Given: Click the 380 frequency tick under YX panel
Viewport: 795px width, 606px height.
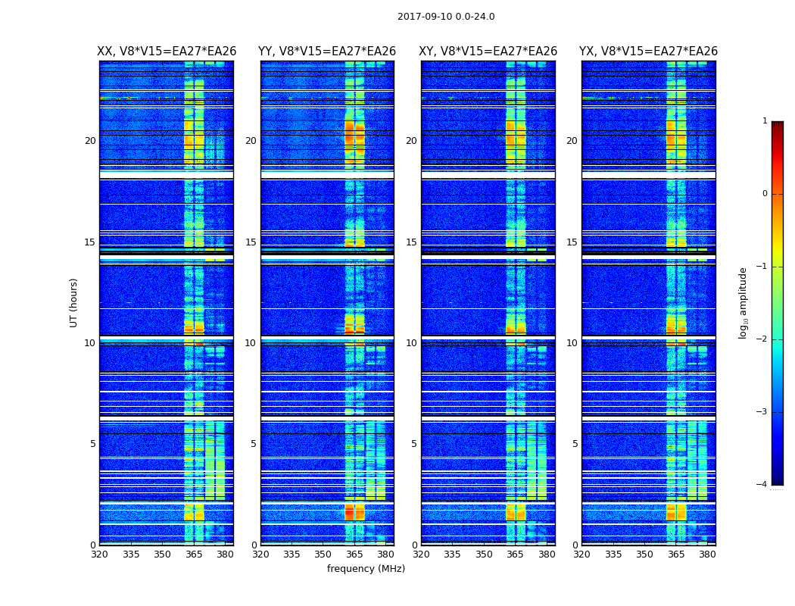Looking at the screenshot, I should tap(707, 554).
